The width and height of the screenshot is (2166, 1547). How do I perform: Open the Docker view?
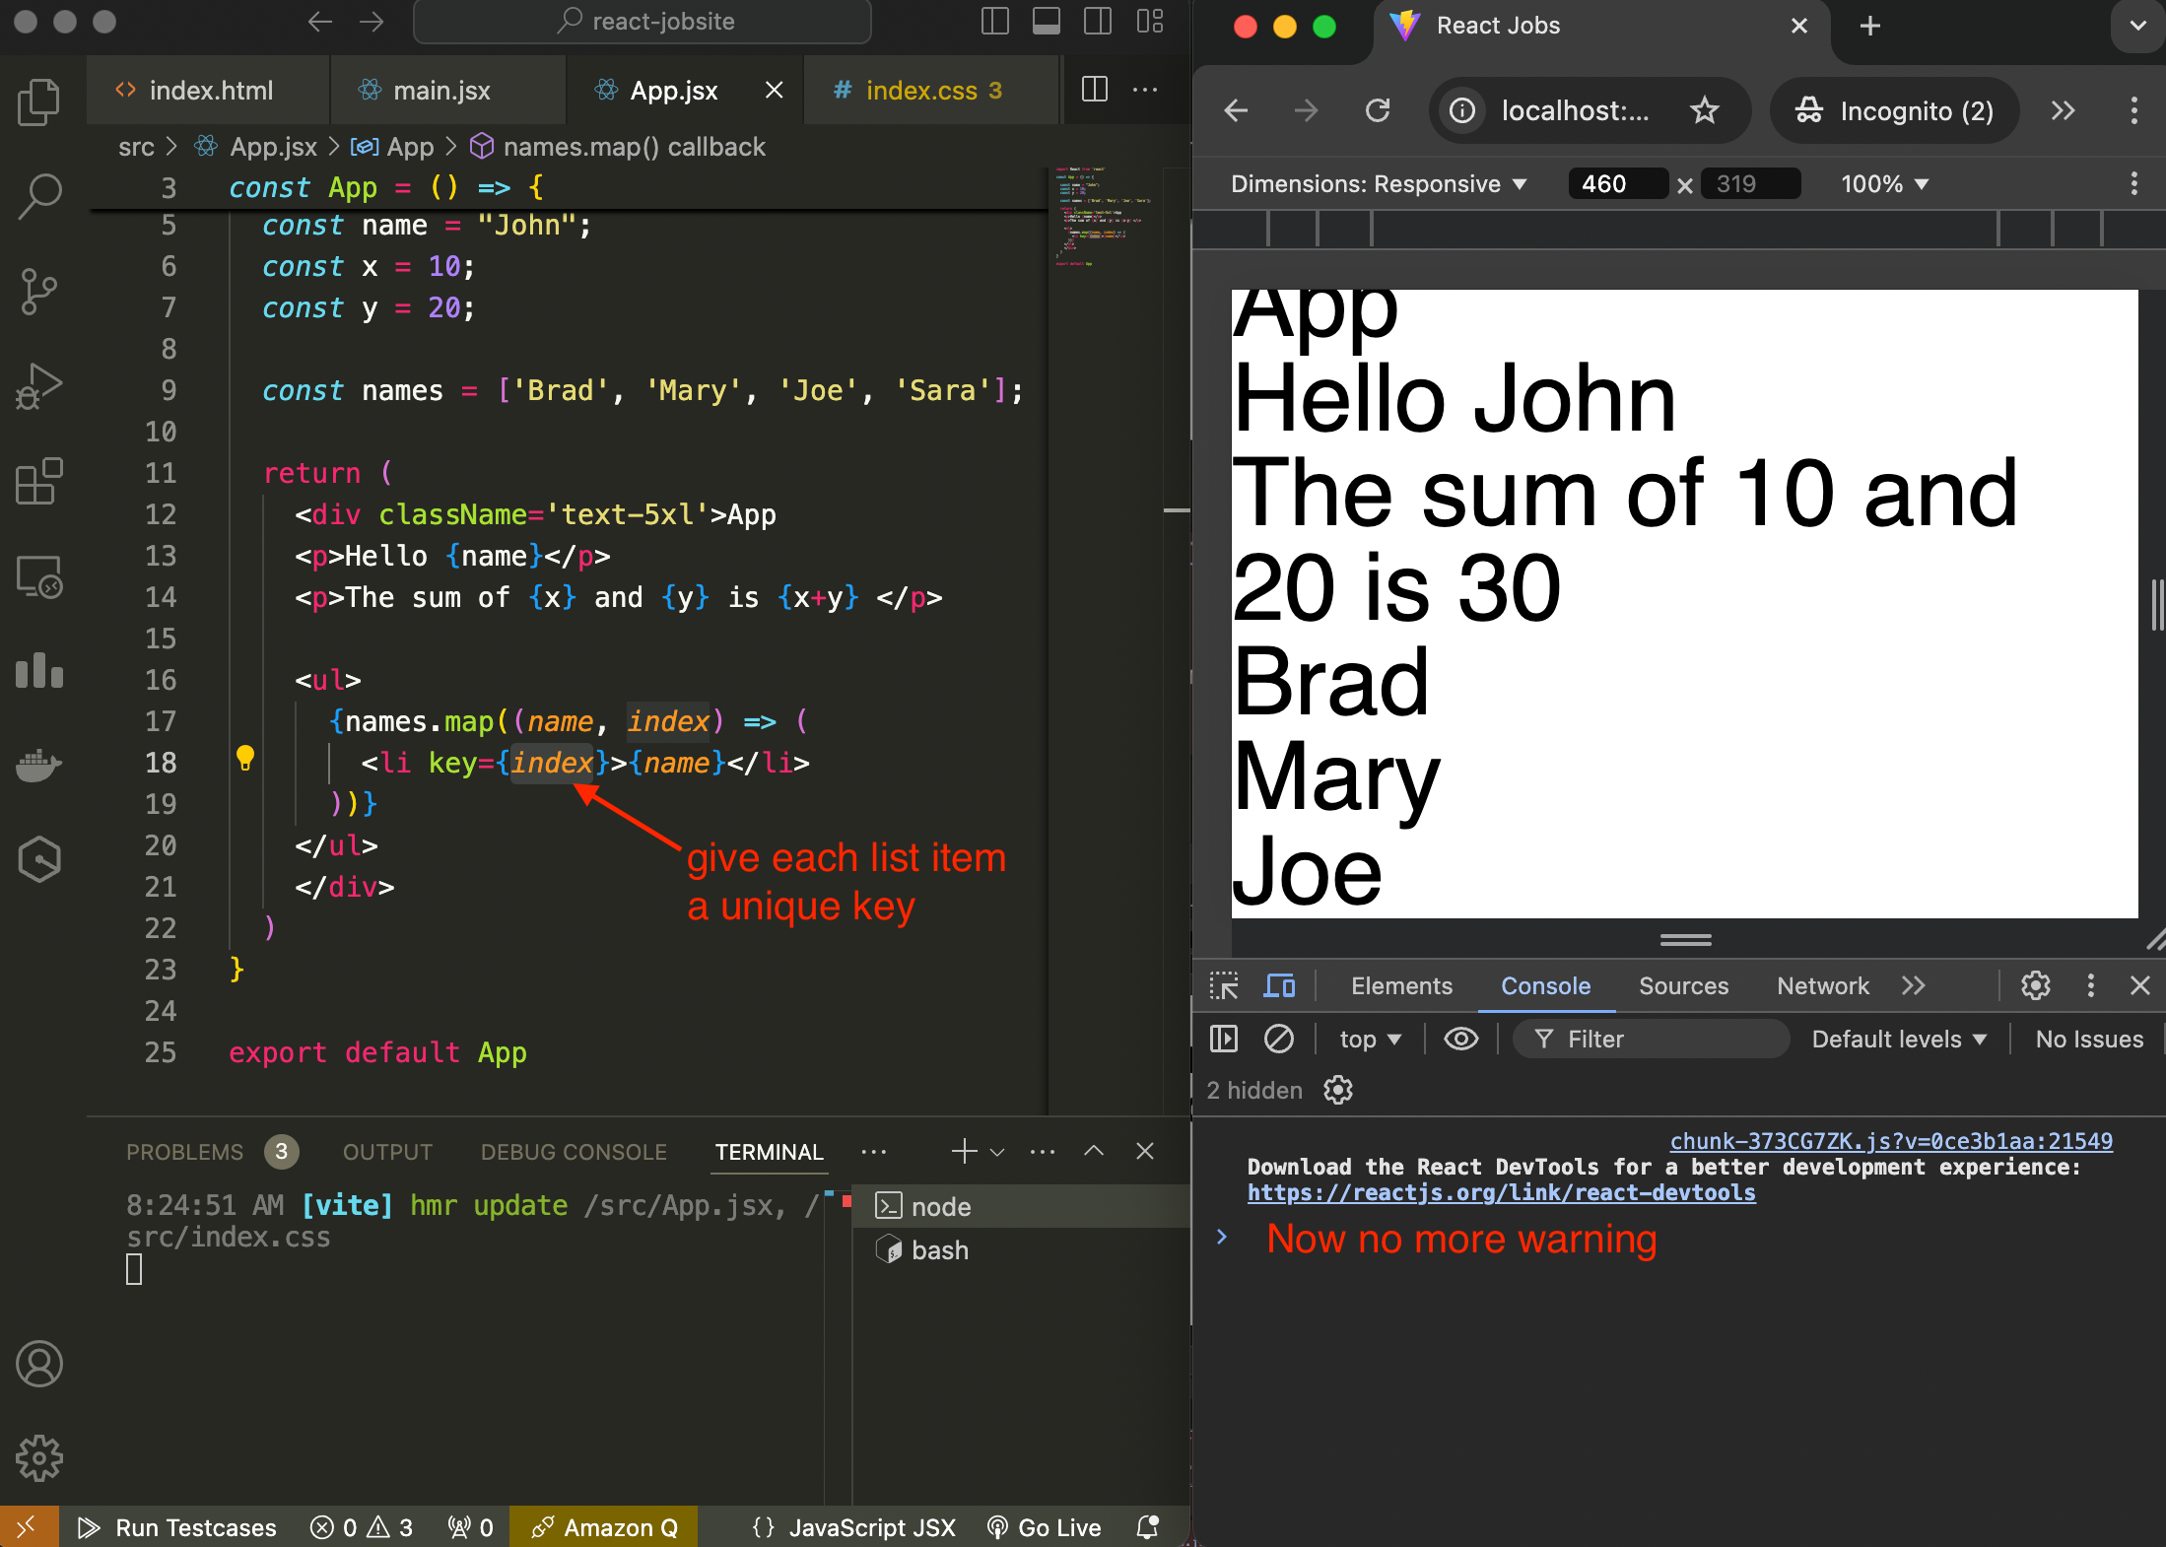pos(39,765)
